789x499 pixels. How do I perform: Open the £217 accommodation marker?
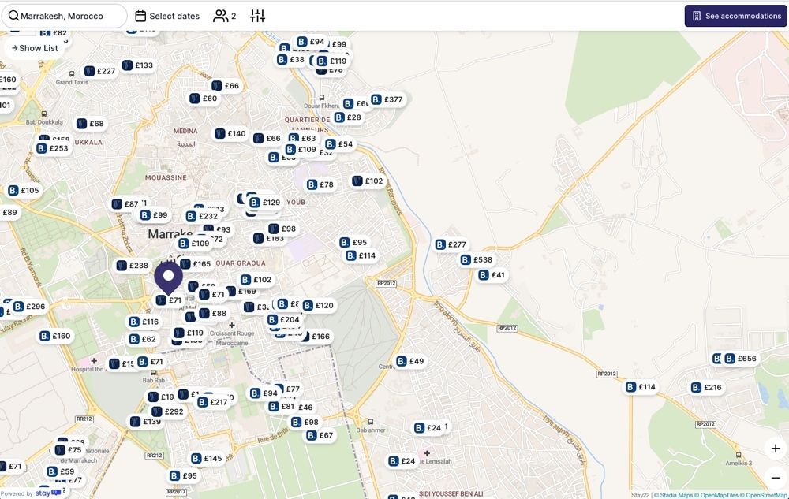[213, 402]
